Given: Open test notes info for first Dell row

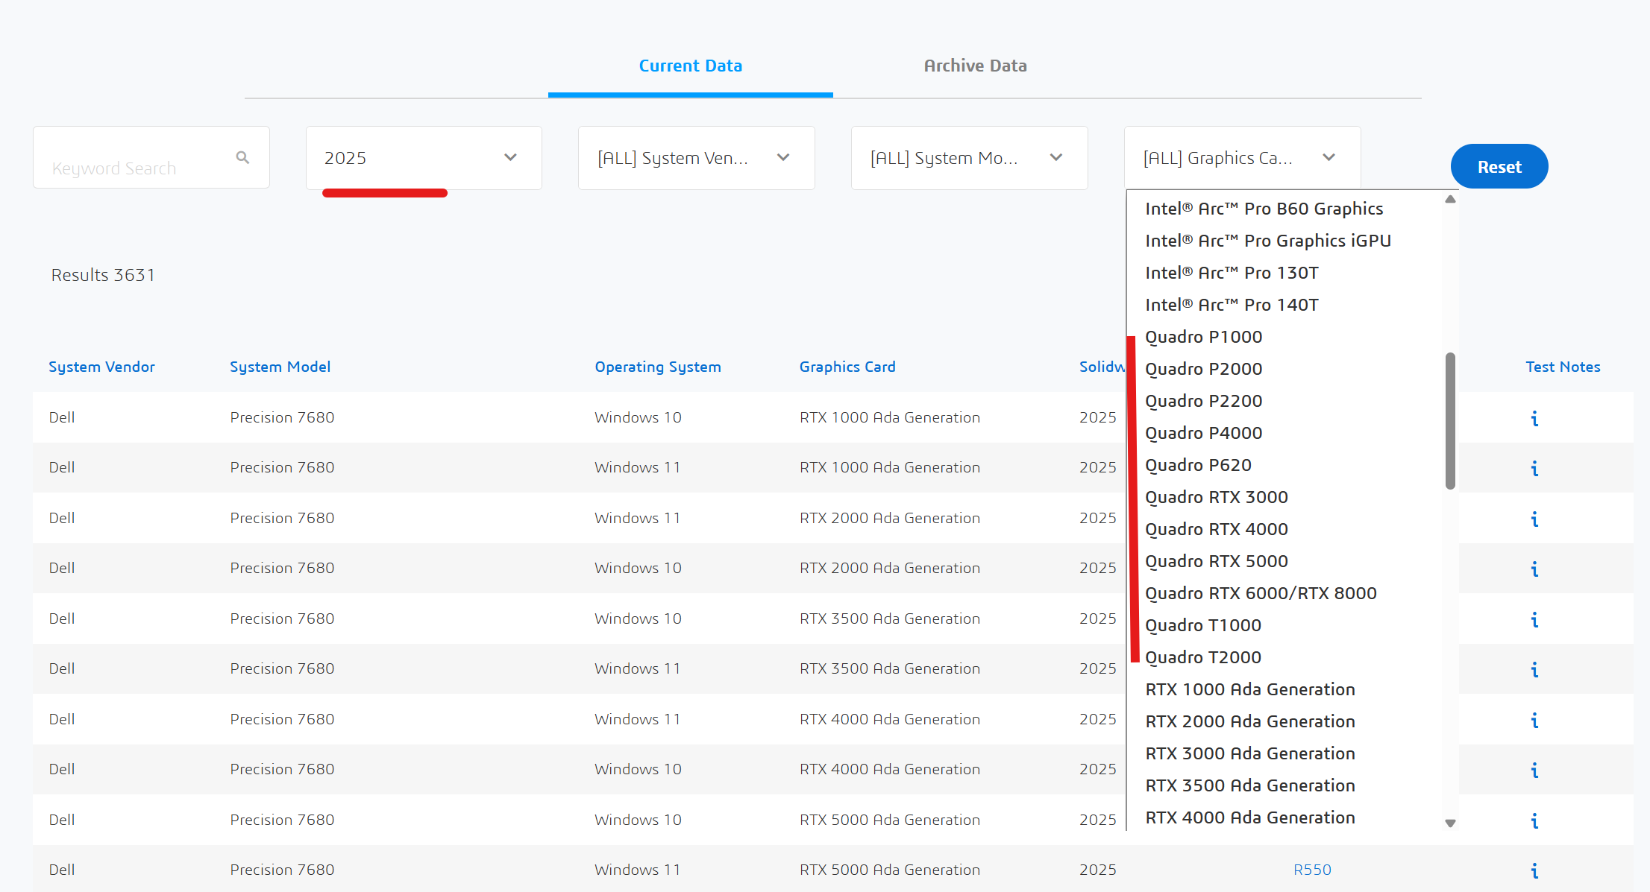Looking at the screenshot, I should 1534,418.
